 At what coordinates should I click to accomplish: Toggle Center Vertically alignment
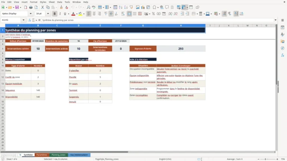(111, 14)
